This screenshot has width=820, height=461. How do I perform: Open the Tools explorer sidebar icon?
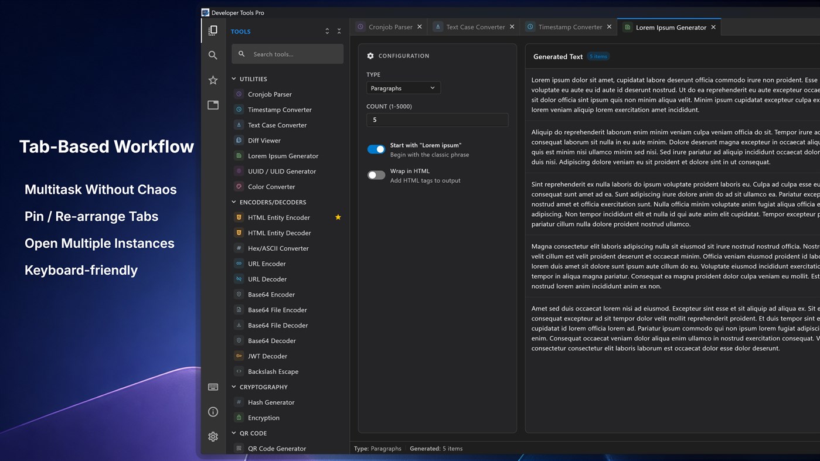coord(213,30)
